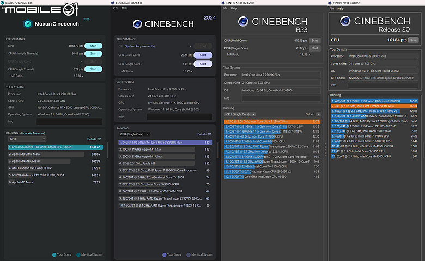Select NVIDIA GeForce RTX 5090 Laptop GPU, CUDA row
The height and width of the screenshot is (261, 425).
(55, 147)
